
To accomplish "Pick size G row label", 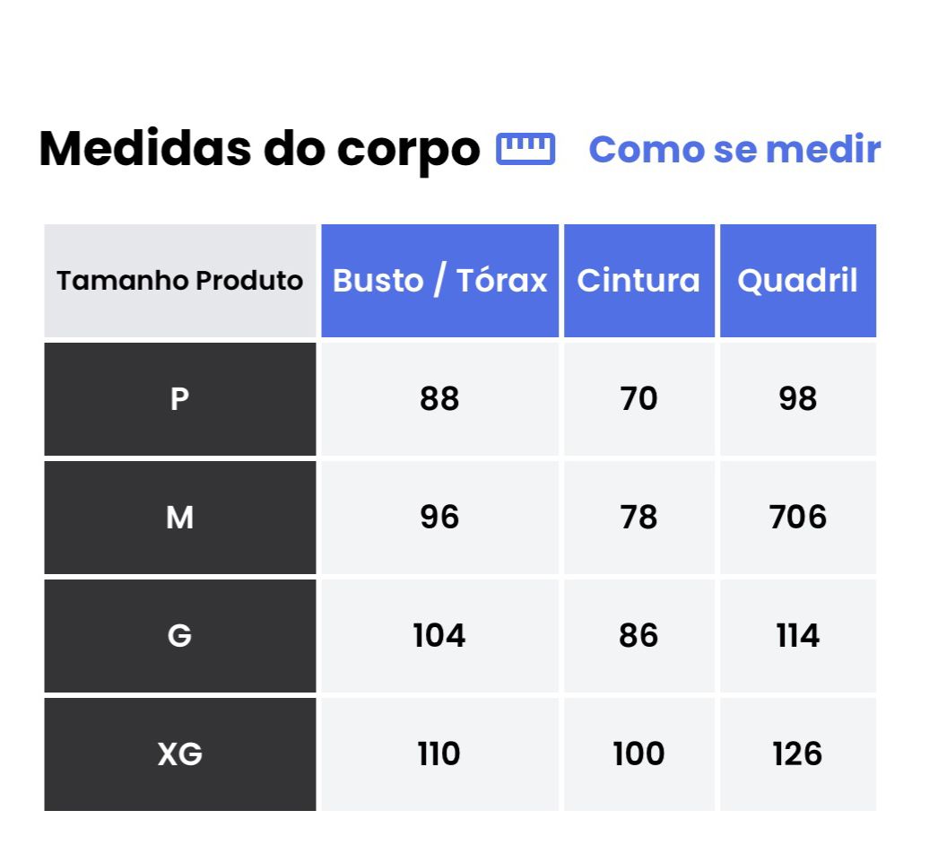I will click(180, 635).
